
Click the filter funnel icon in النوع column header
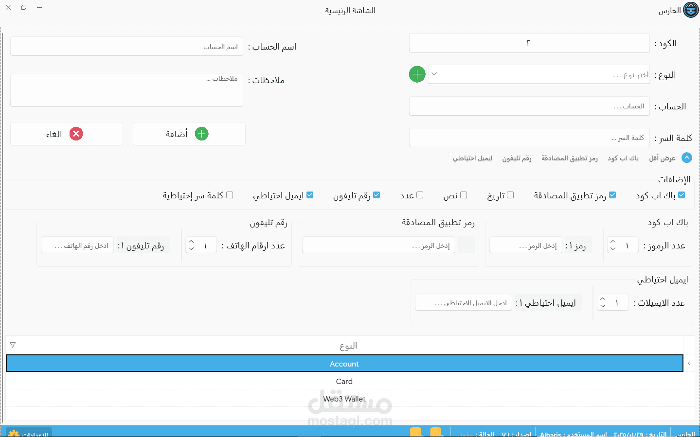click(13, 345)
